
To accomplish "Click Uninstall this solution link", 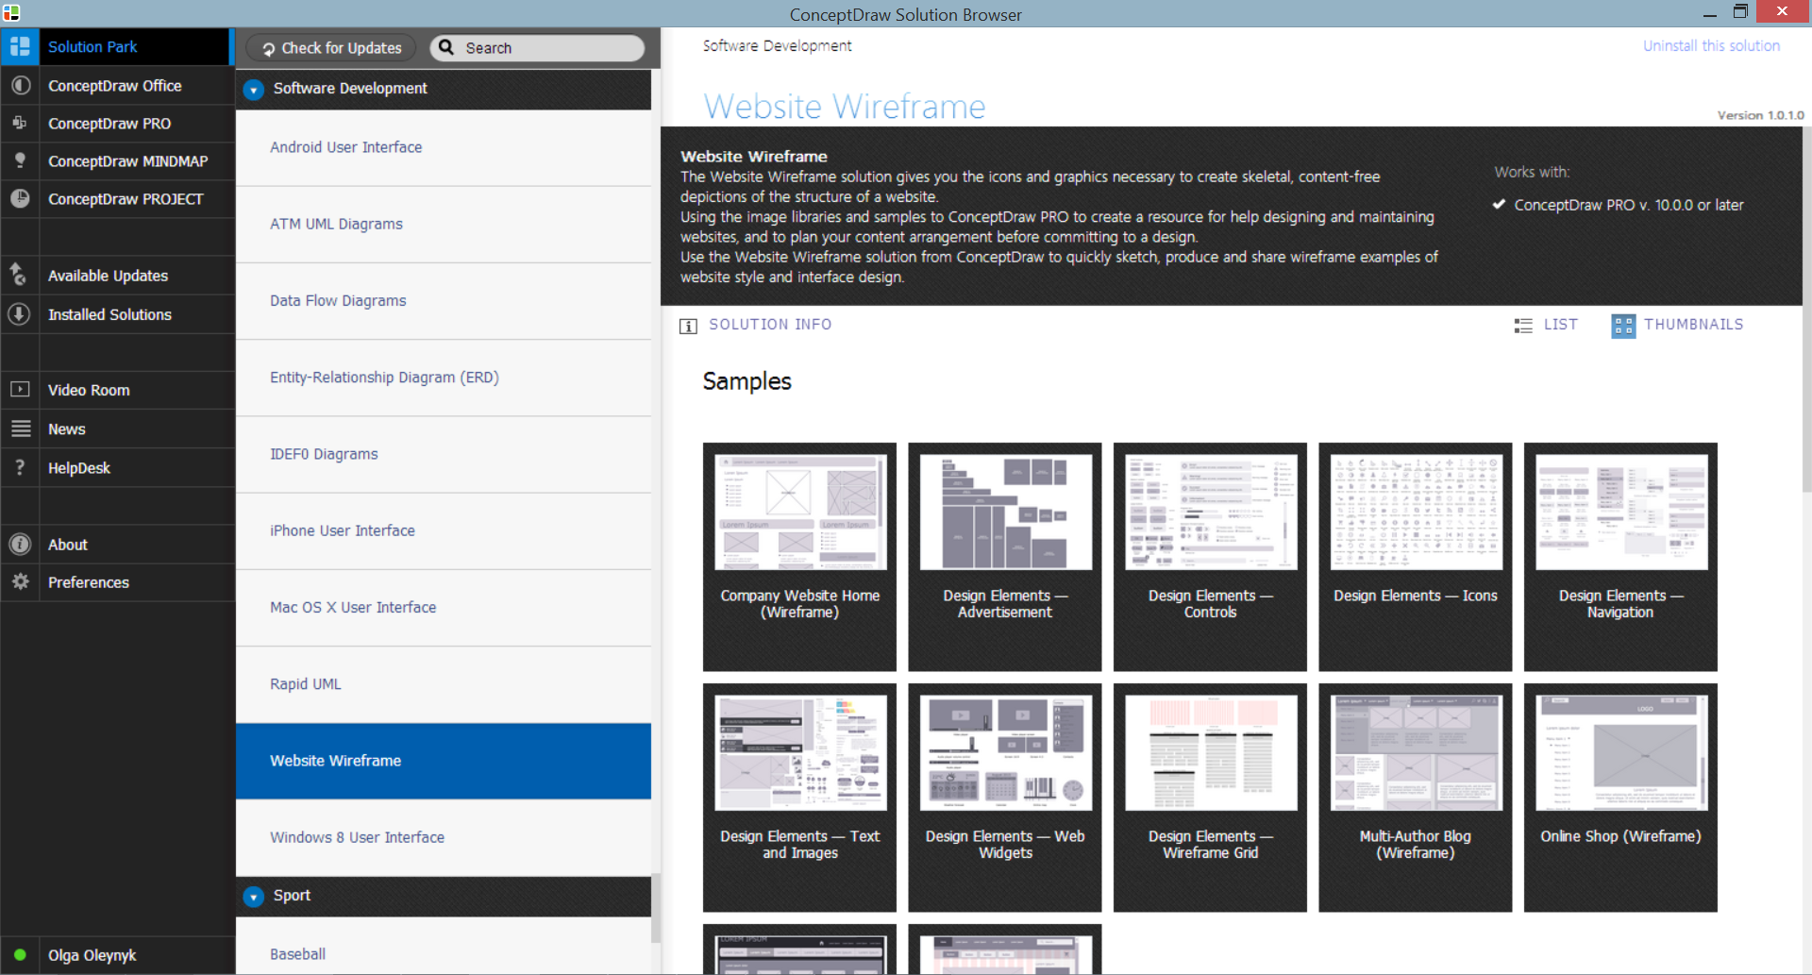I will click(x=1711, y=45).
